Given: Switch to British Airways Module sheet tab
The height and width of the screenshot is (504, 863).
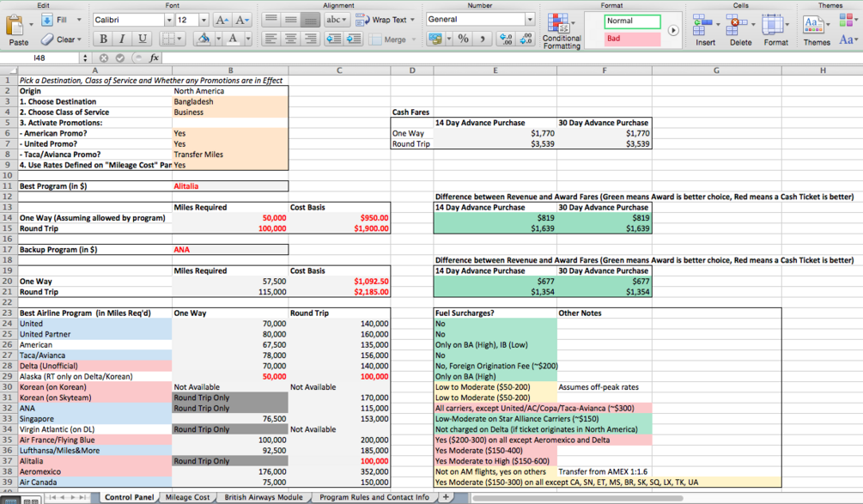Looking at the screenshot, I should click(264, 497).
